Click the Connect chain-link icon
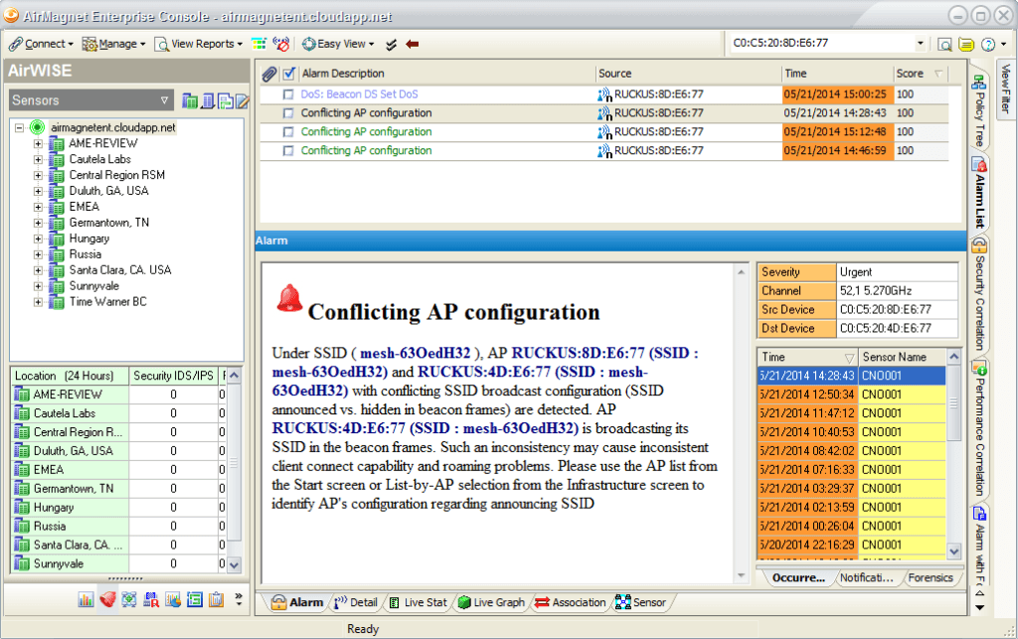This screenshot has width=1018, height=639. (16, 44)
